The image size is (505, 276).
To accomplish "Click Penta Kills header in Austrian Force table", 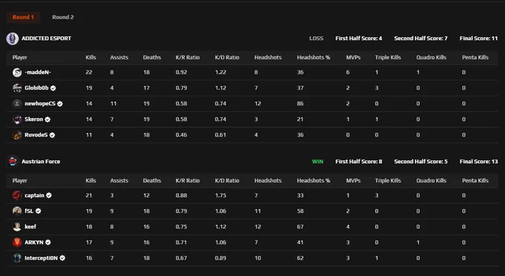I will [x=475, y=180].
